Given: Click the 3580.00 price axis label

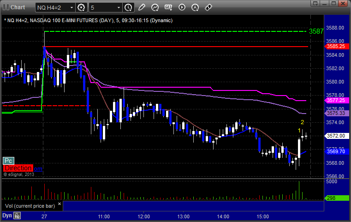Looking at the screenshot, I should pos(335,82).
